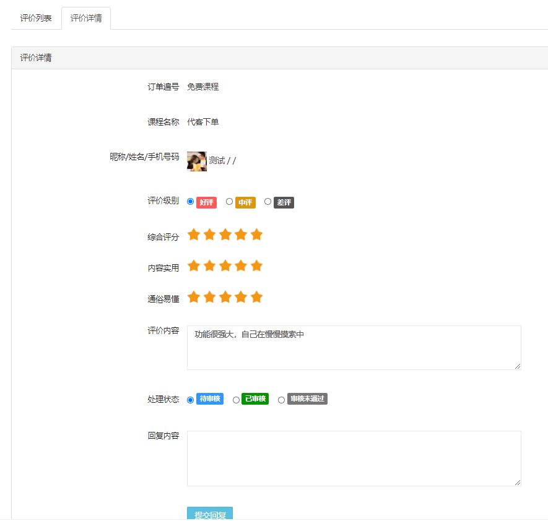Viewport: 548px width, 521px height.
Task: Click the 通俗易懂 label
Action: click(x=163, y=299)
